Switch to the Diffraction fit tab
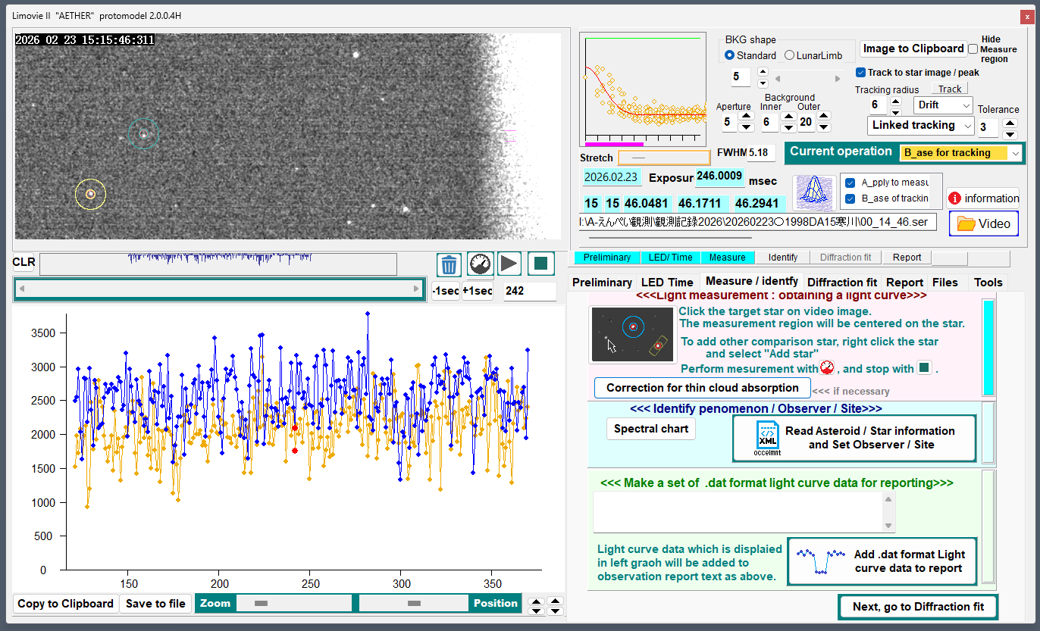The height and width of the screenshot is (631, 1040). pos(841,282)
